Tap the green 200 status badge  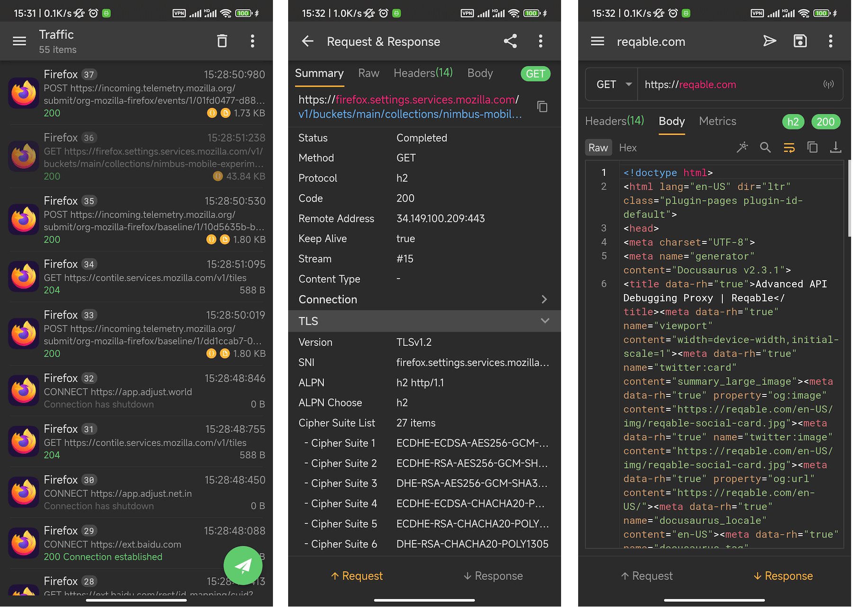pyautogui.click(x=826, y=122)
